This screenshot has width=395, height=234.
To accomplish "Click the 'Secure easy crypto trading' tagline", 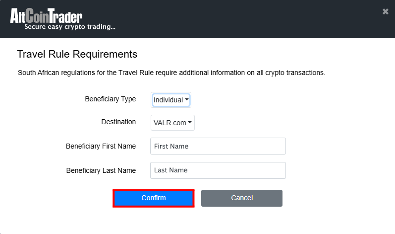I will coord(70,27).
